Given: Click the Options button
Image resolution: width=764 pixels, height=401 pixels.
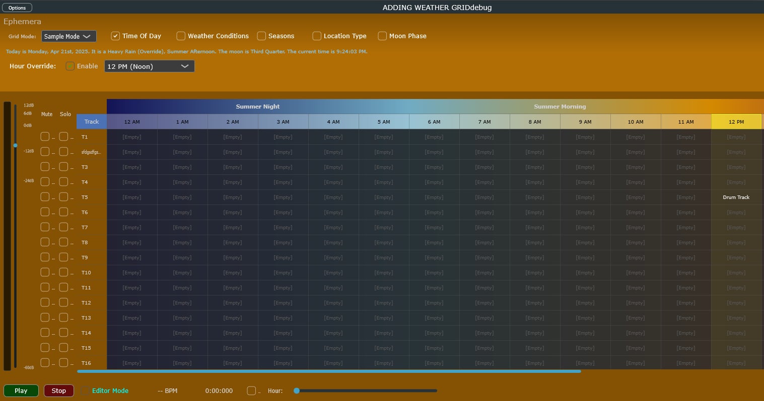Looking at the screenshot, I should (x=17, y=8).
